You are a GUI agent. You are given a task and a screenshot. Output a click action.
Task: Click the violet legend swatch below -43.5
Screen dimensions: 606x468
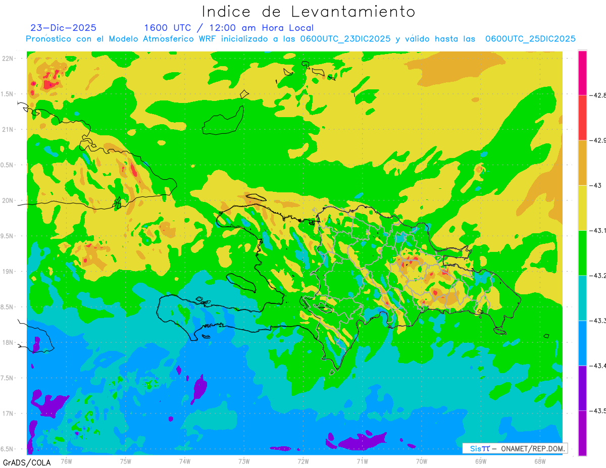(582, 433)
